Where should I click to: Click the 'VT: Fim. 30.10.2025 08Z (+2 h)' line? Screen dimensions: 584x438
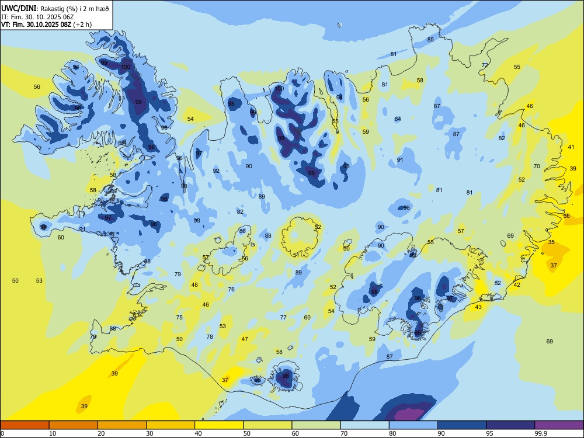[47, 25]
